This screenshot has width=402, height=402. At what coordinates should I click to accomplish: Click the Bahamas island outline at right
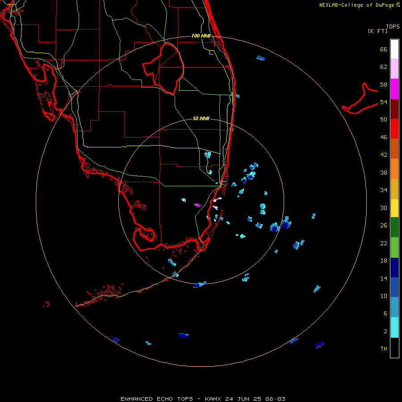tap(360, 98)
